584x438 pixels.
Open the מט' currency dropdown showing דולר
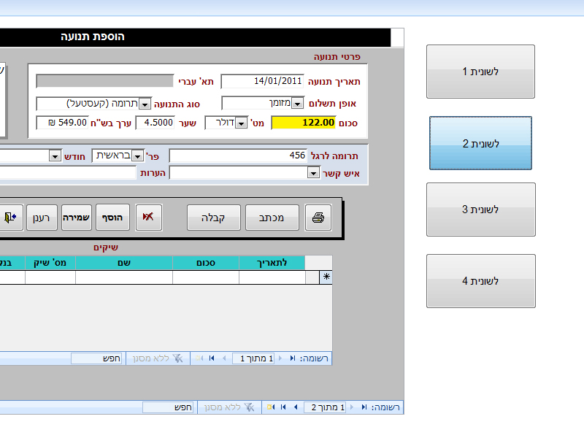coord(242,123)
